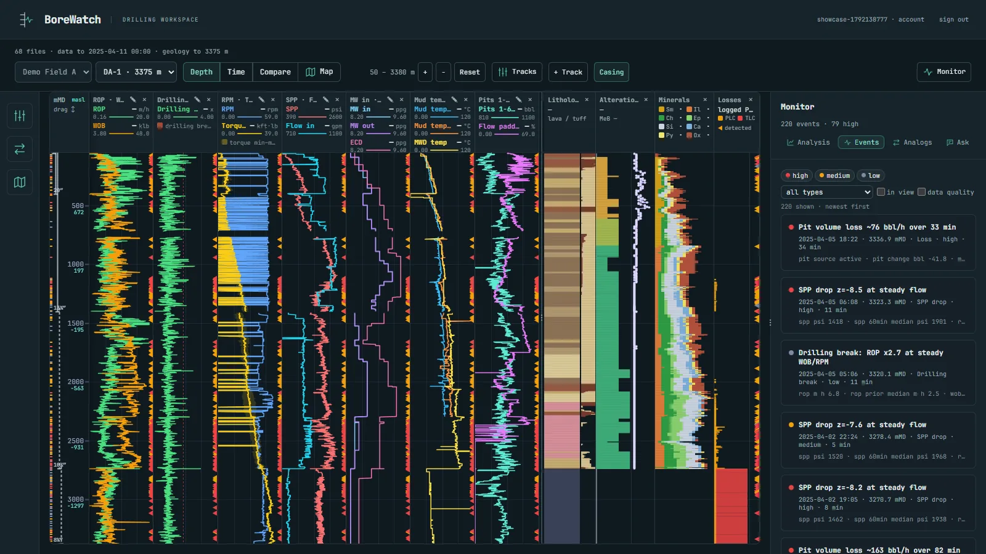Open the Pit volume loss ~76 bbl/h event
This screenshot has height=554, width=986.
(878, 243)
